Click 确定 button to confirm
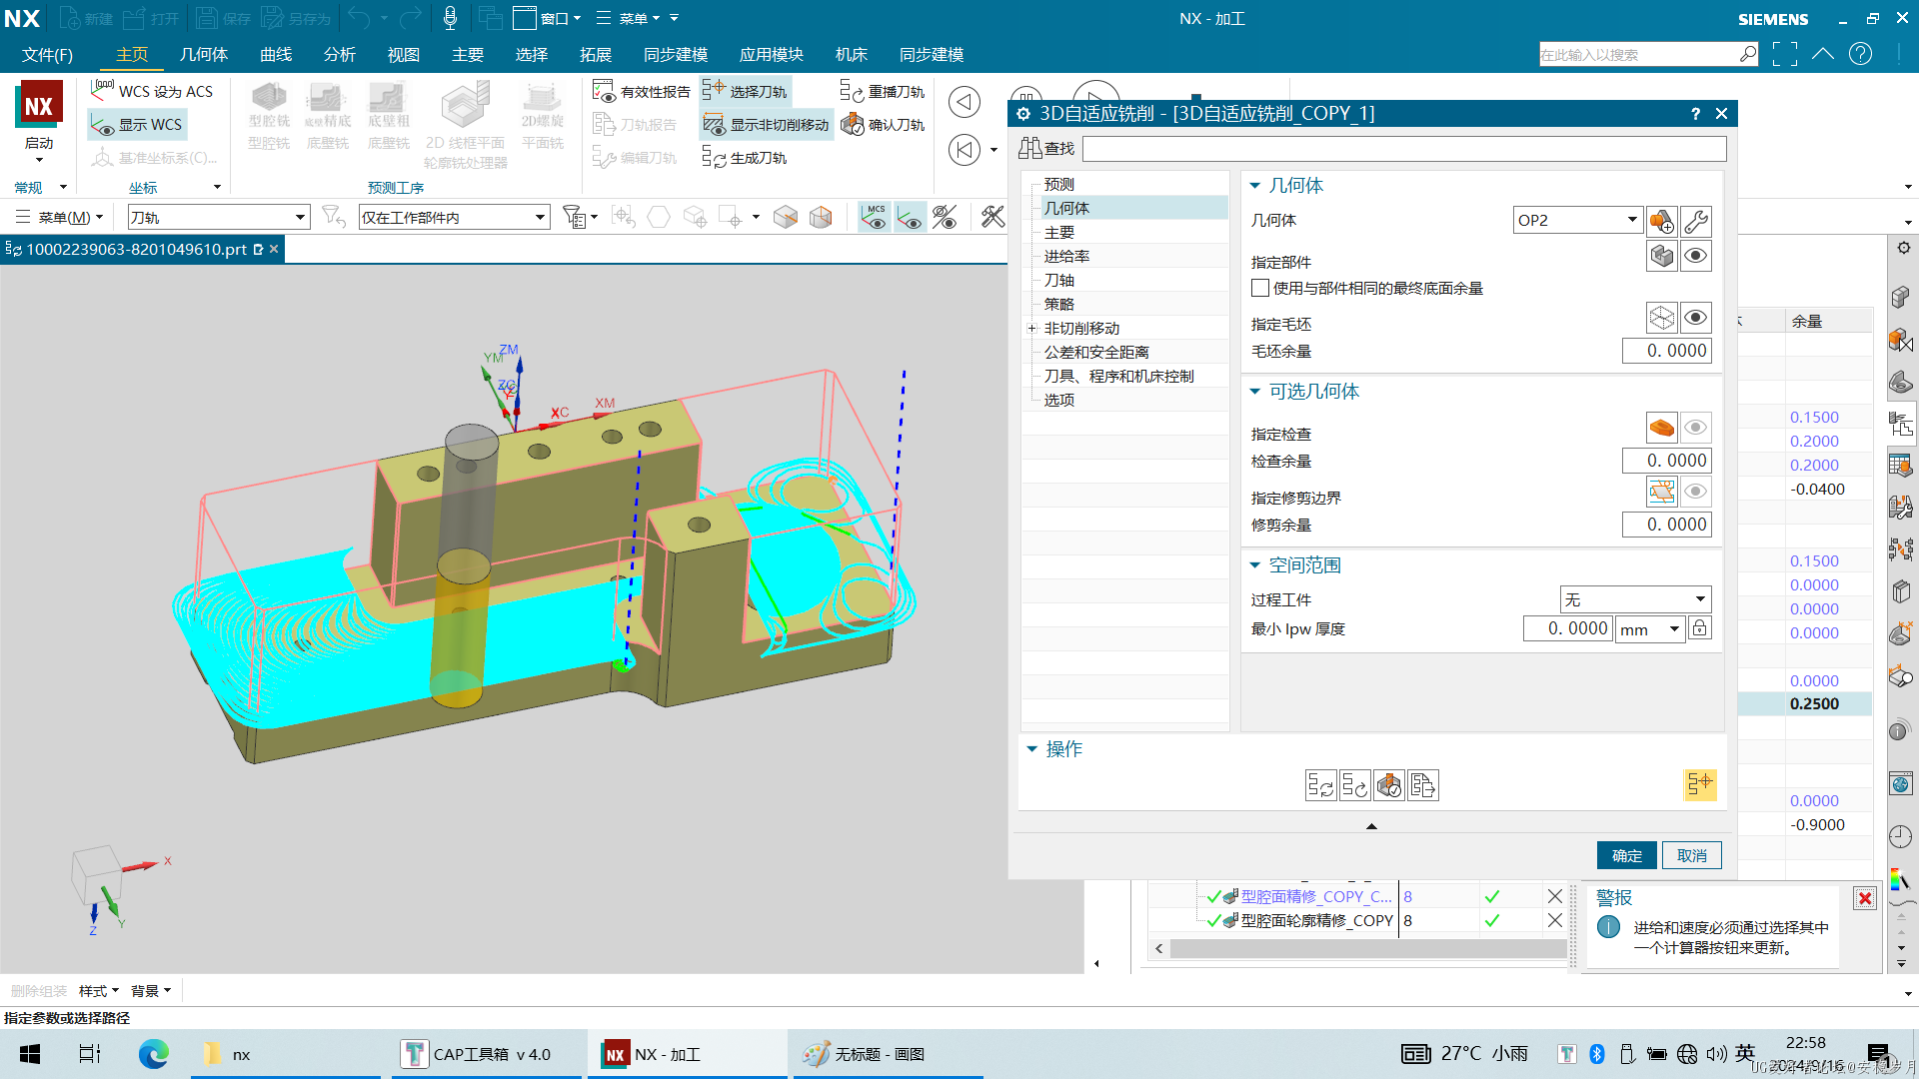 (x=1626, y=854)
